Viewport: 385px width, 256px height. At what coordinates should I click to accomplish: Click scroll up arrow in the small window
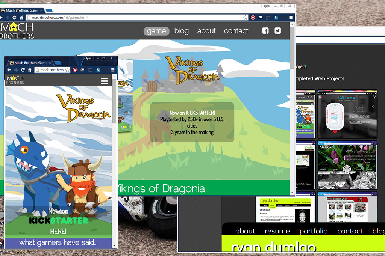114,77
